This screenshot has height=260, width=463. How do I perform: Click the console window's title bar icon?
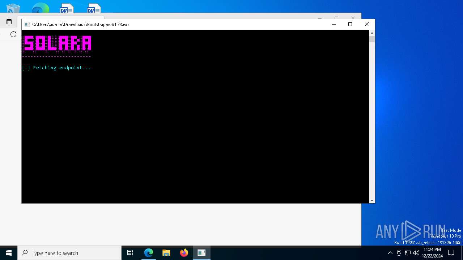tap(27, 25)
